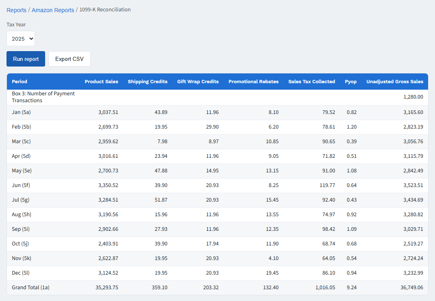Click grand total shipping credits 359.10
The height and width of the screenshot is (301, 435).
159,288
